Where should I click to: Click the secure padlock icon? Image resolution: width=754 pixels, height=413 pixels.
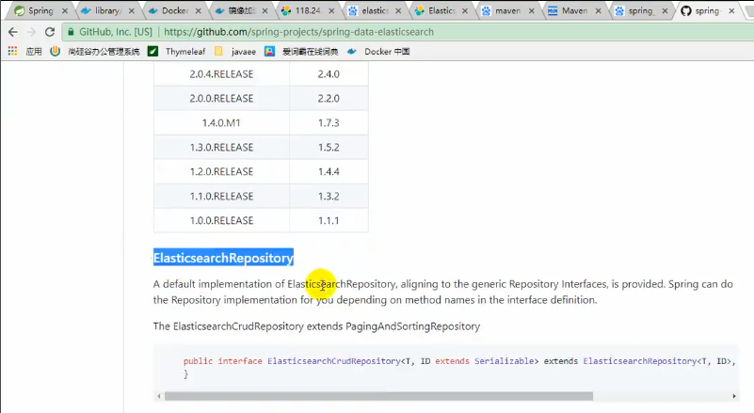[71, 32]
